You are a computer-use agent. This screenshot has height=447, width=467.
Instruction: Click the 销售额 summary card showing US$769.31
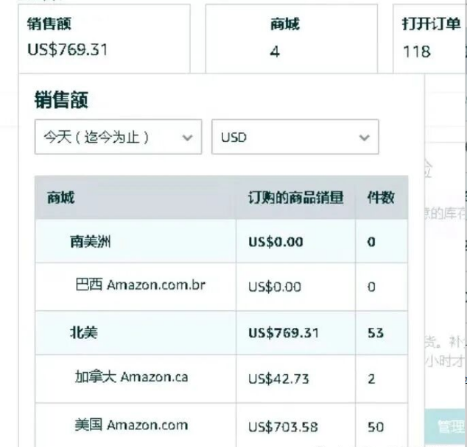[x=103, y=38]
